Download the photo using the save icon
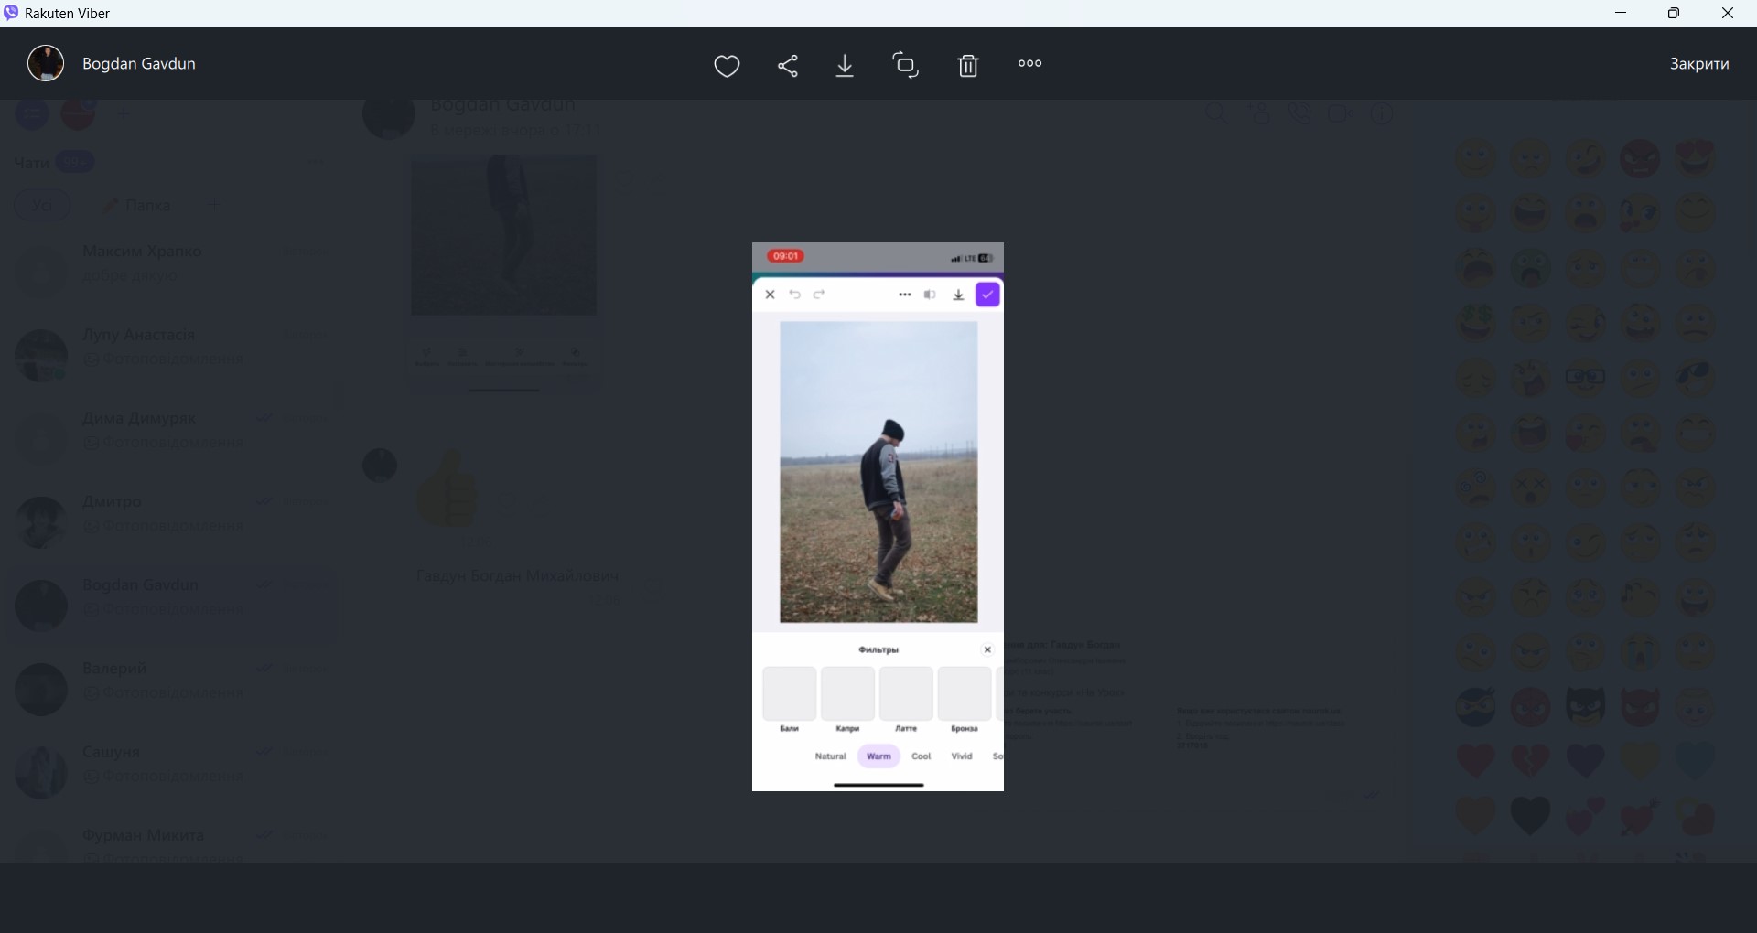The height and width of the screenshot is (933, 1757). coord(846,66)
